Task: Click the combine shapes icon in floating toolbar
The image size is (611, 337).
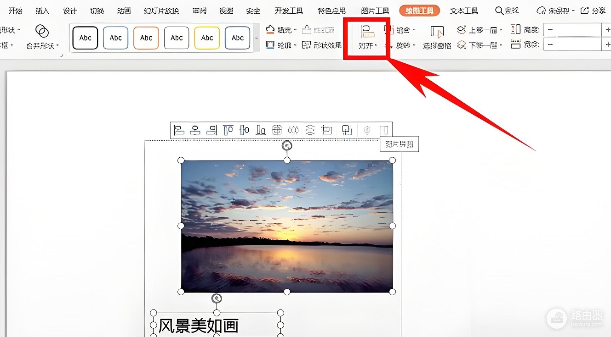Action: (347, 130)
